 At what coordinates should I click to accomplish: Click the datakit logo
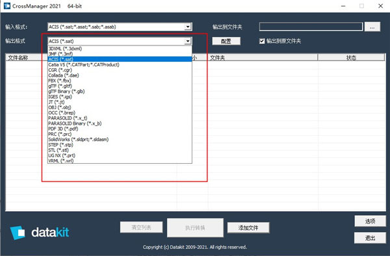coord(39,232)
